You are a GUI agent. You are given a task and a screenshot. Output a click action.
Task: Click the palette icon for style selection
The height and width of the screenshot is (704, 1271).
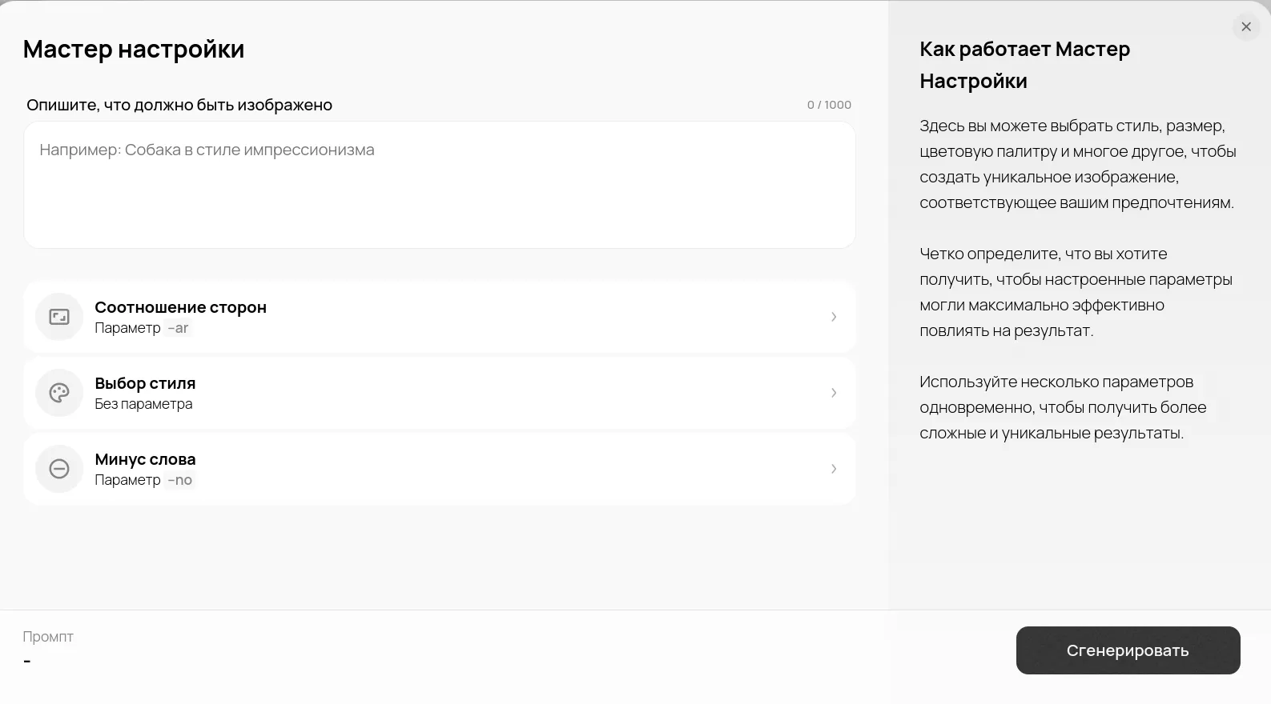tap(59, 393)
